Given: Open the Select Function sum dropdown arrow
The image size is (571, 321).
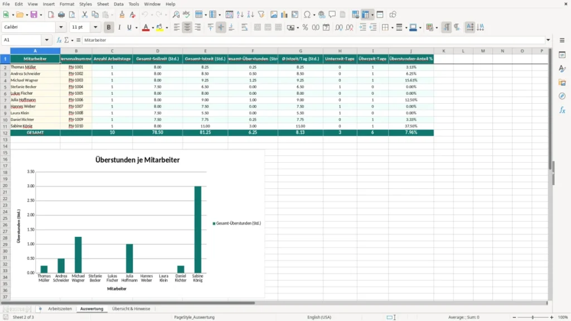Looking at the screenshot, I should [72, 40].
